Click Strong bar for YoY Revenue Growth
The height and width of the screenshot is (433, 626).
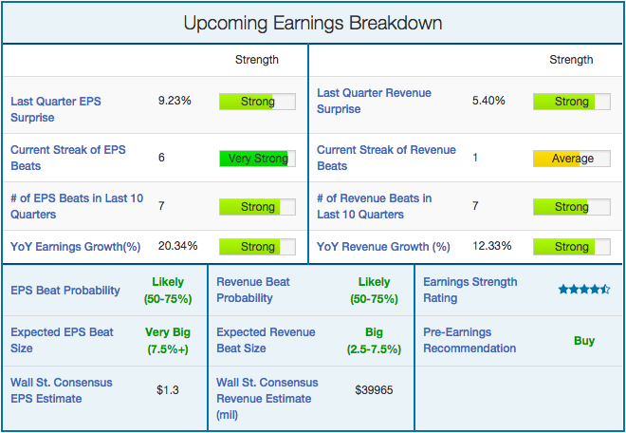coord(571,247)
